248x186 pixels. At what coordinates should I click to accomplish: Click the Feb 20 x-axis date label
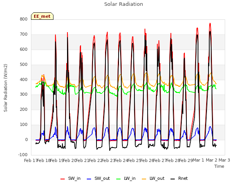point(70,160)
